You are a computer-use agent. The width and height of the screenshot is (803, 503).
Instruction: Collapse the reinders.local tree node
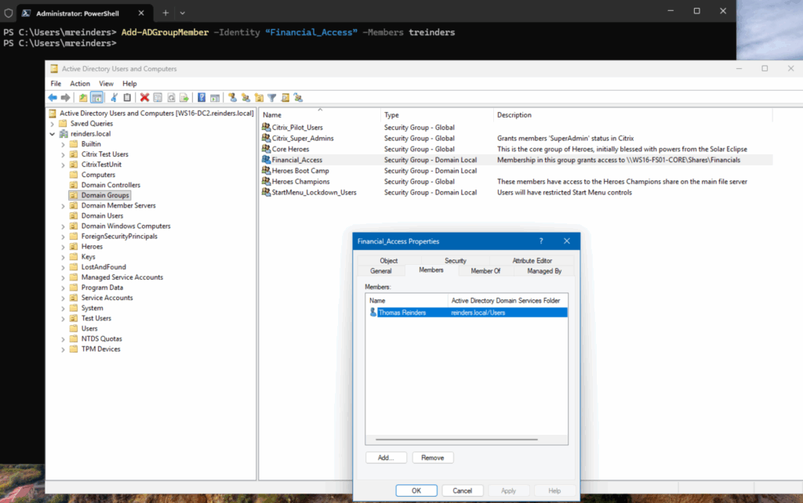pos(53,133)
